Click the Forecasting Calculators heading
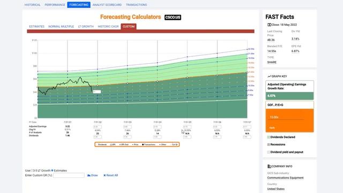The image size is (343, 193). pos(131,17)
